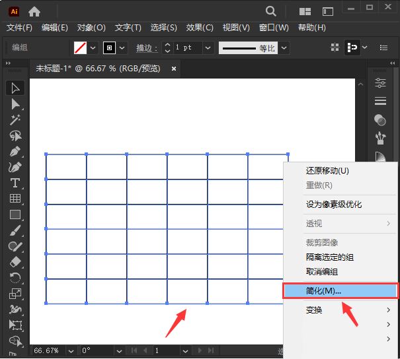
Task: Open the 编辑(E) menu
Action: [x=55, y=28]
